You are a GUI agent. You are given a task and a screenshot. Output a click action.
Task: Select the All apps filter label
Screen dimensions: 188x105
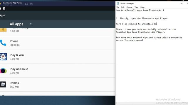point(16,24)
